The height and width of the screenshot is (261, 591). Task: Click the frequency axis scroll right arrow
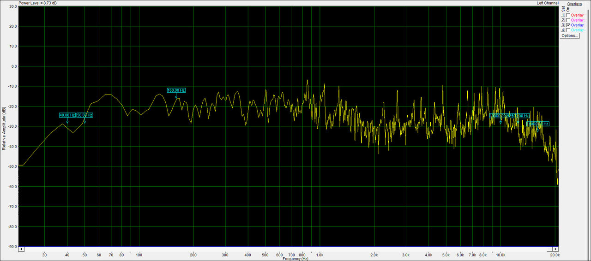tap(556, 249)
